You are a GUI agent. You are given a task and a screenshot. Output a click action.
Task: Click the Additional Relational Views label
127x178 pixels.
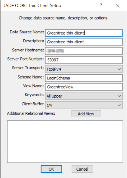31,113
